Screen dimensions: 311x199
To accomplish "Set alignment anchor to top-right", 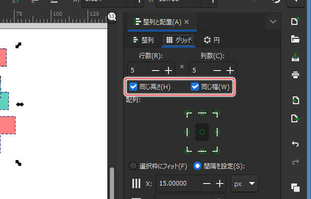I will pyautogui.click(x=216, y=114).
